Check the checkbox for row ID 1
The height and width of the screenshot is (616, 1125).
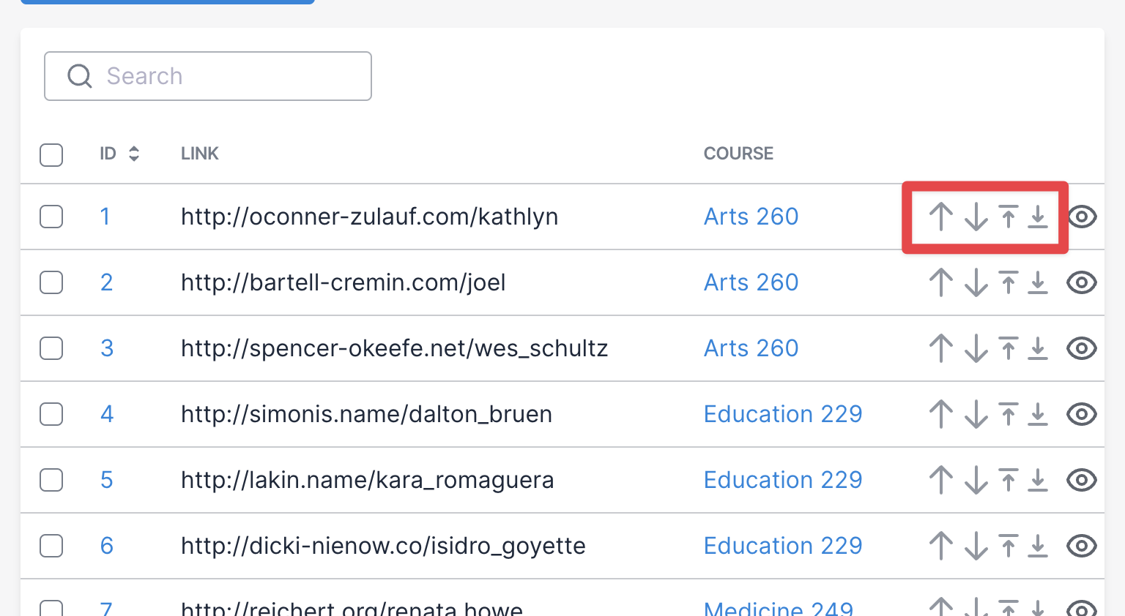(x=51, y=217)
